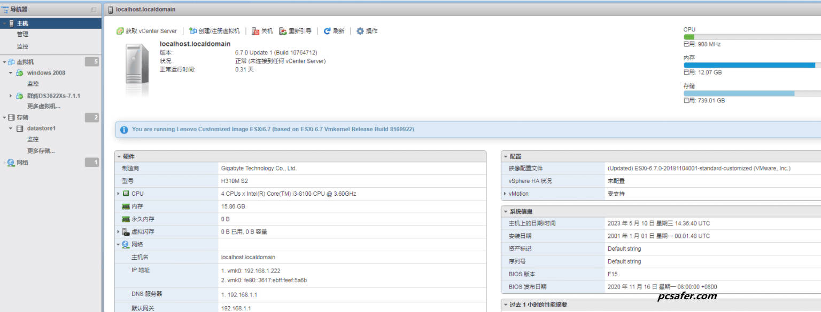Click the 永久内存 icon
Screen dimensions: 821x312
(x=126, y=219)
